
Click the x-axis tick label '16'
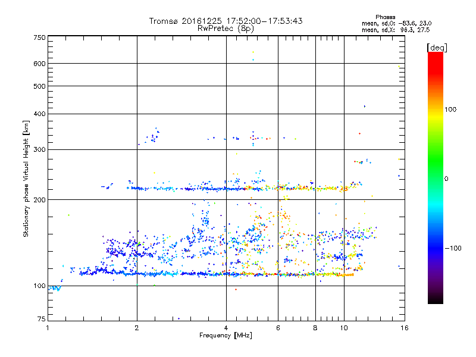(405, 328)
